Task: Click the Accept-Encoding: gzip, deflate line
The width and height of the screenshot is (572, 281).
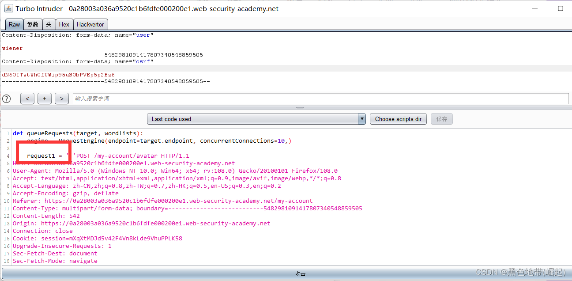Action: (66, 193)
